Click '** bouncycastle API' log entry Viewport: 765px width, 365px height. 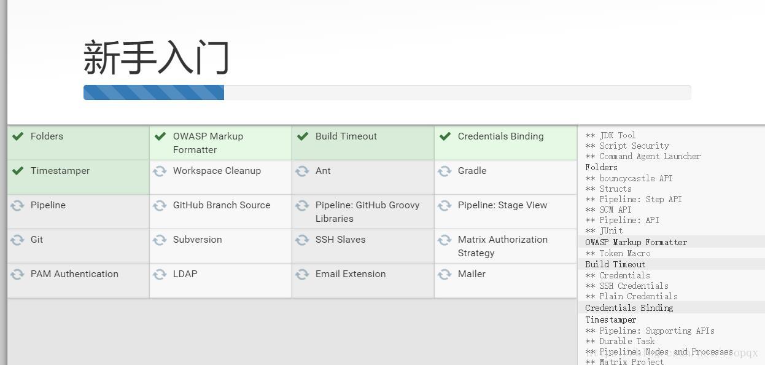click(629, 178)
